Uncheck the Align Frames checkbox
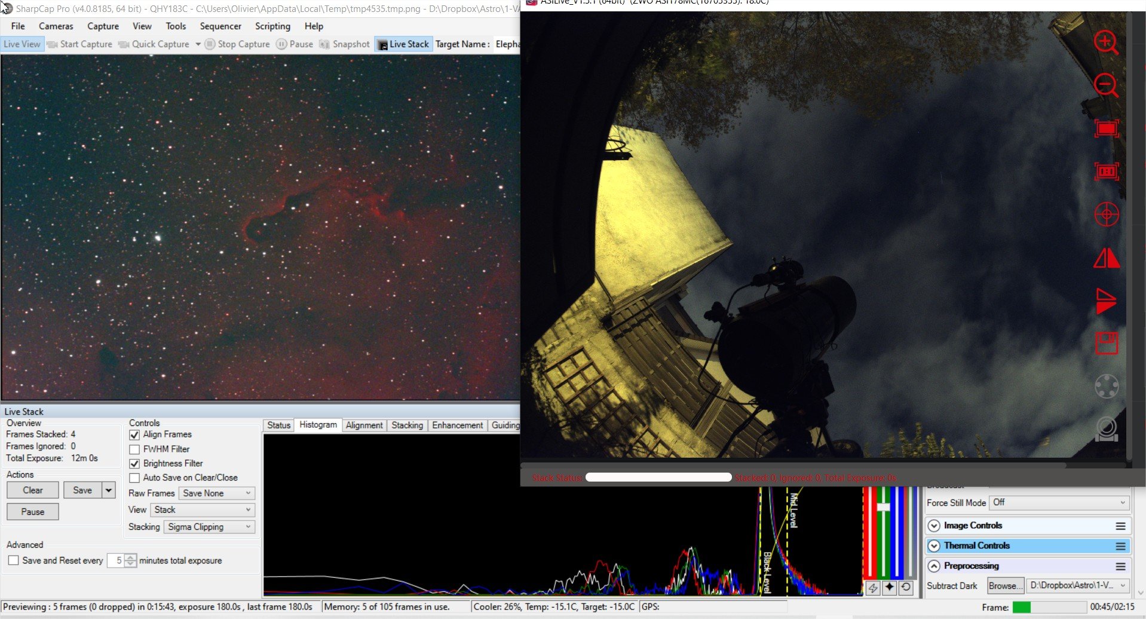 click(134, 435)
